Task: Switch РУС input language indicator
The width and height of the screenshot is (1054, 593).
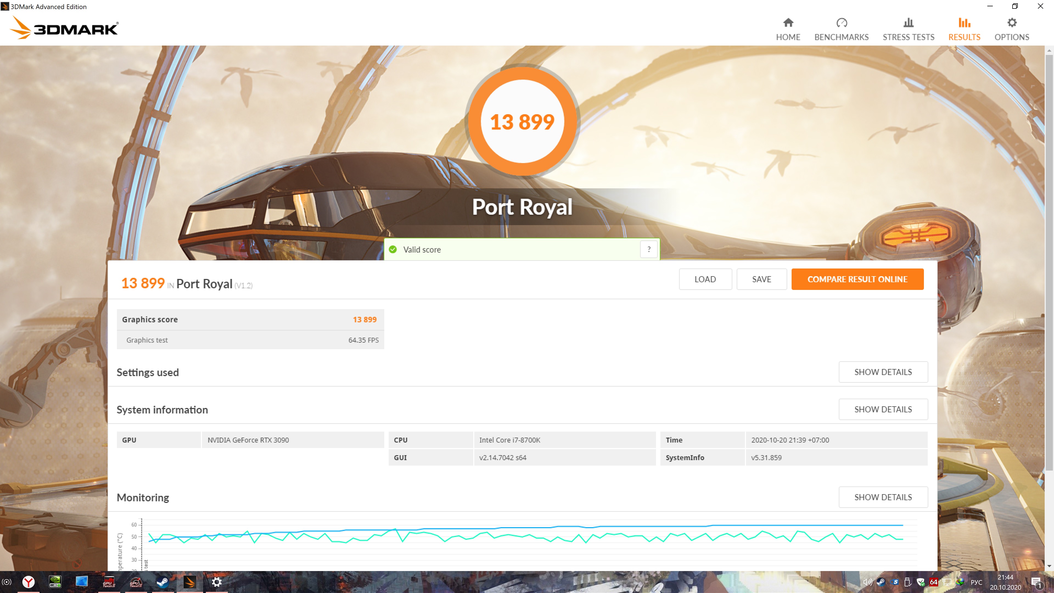Action: coord(976,582)
